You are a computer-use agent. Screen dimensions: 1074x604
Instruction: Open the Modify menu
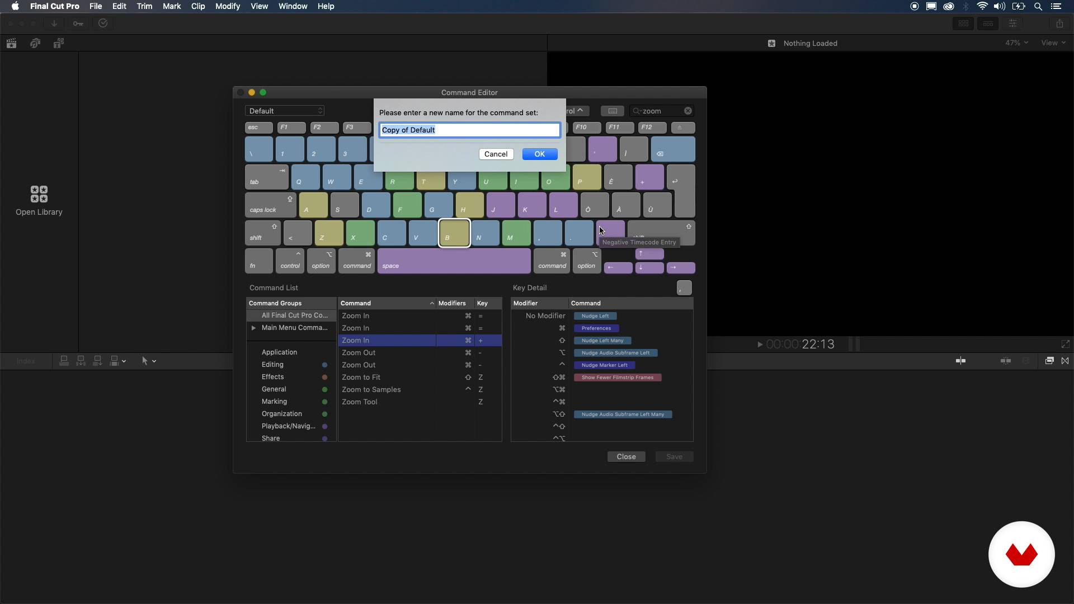click(228, 6)
